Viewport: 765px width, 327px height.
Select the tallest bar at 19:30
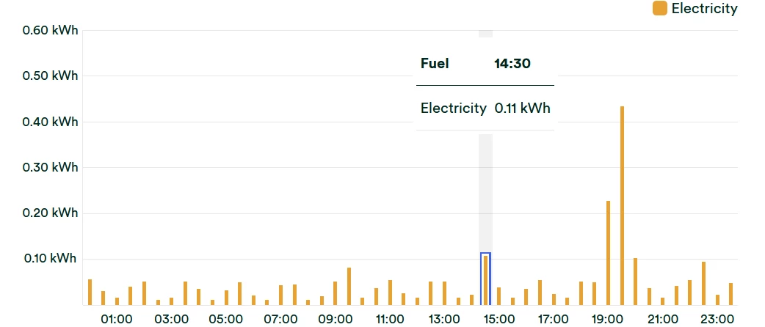(x=622, y=205)
